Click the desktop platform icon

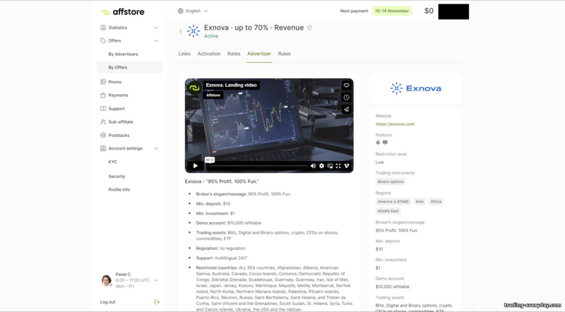(385, 143)
